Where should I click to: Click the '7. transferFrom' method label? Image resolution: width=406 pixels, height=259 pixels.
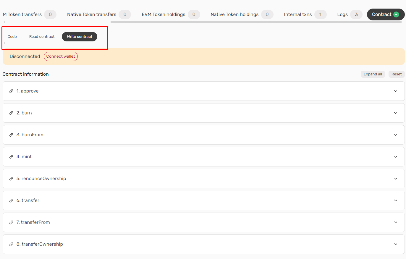33,222
